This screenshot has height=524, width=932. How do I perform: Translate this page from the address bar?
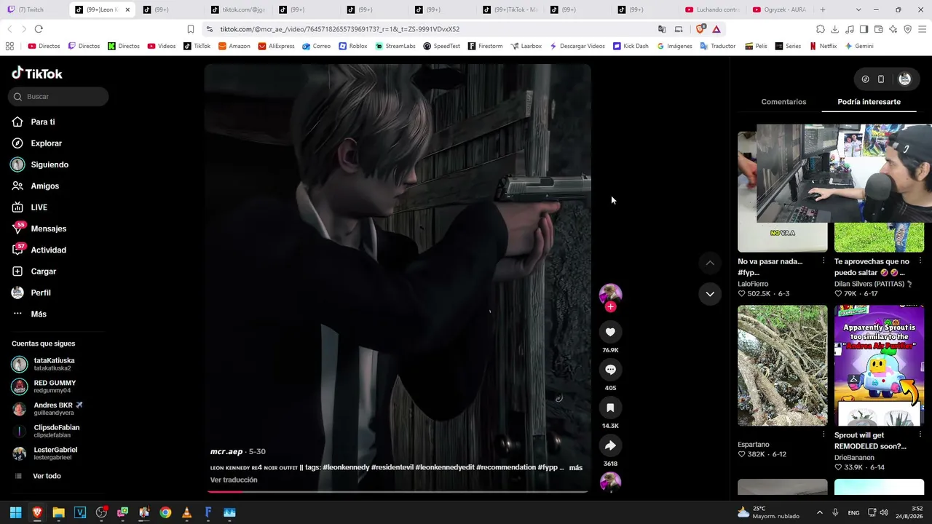point(662,29)
